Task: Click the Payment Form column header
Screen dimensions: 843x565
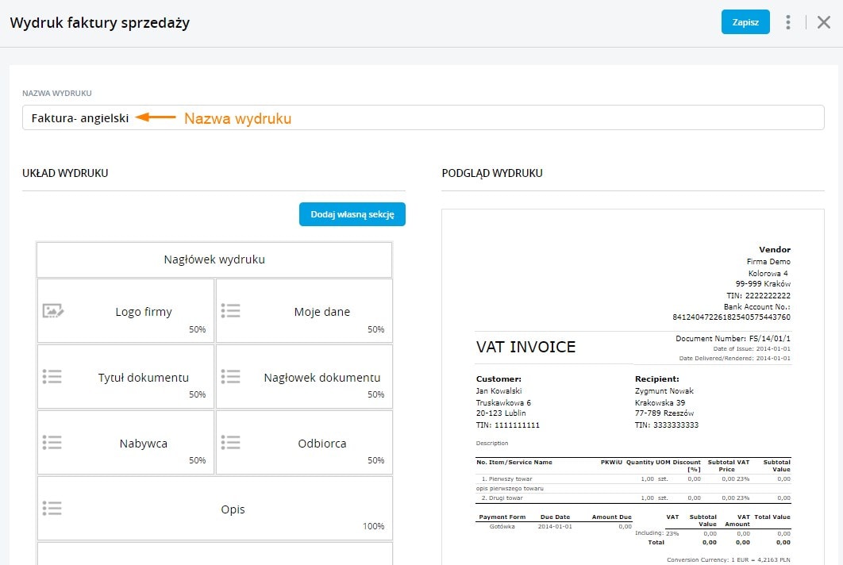Action: (502, 517)
